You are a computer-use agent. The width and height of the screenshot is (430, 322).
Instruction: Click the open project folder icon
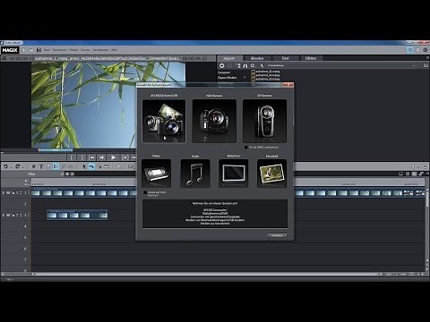coord(31,50)
